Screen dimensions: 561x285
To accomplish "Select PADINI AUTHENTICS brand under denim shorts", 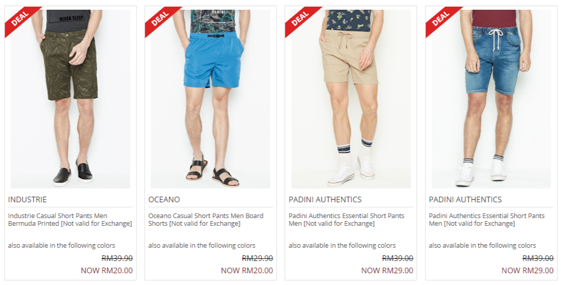I will (x=465, y=199).
